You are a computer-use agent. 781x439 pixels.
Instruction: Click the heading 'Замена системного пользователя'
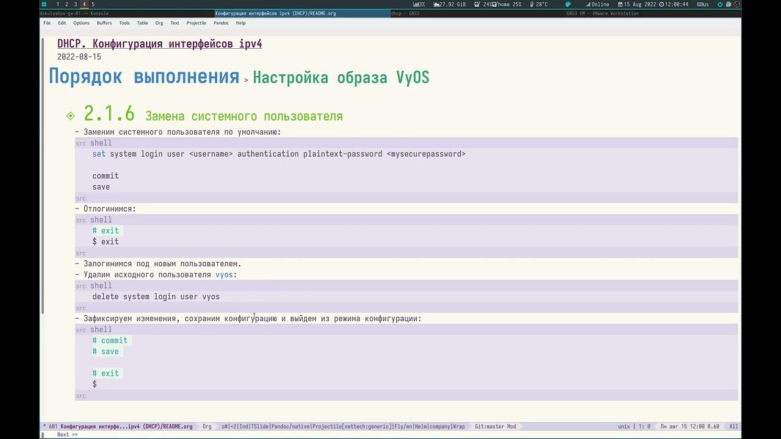click(244, 116)
